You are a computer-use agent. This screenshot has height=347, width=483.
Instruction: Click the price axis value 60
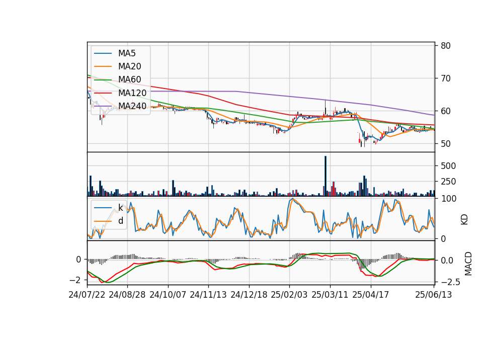(446, 111)
